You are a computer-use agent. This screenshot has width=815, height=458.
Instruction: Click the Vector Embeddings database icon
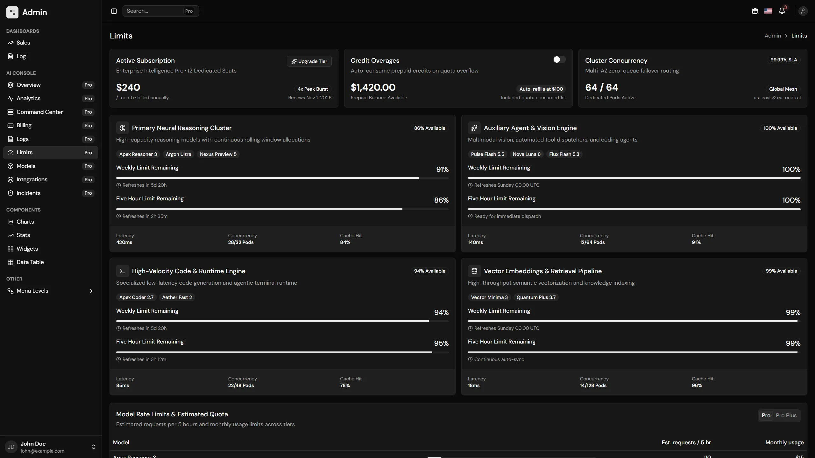474,271
